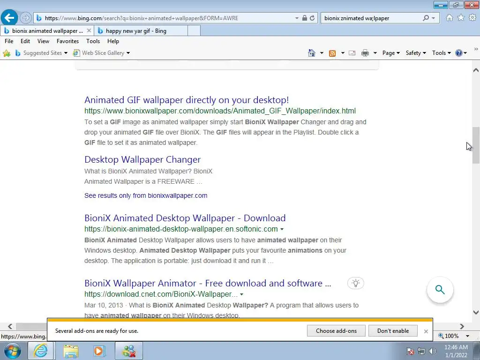The width and height of the screenshot is (480, 360).
Task: Click the horizontal scroll left arrow
Action: tap(10, 327)
